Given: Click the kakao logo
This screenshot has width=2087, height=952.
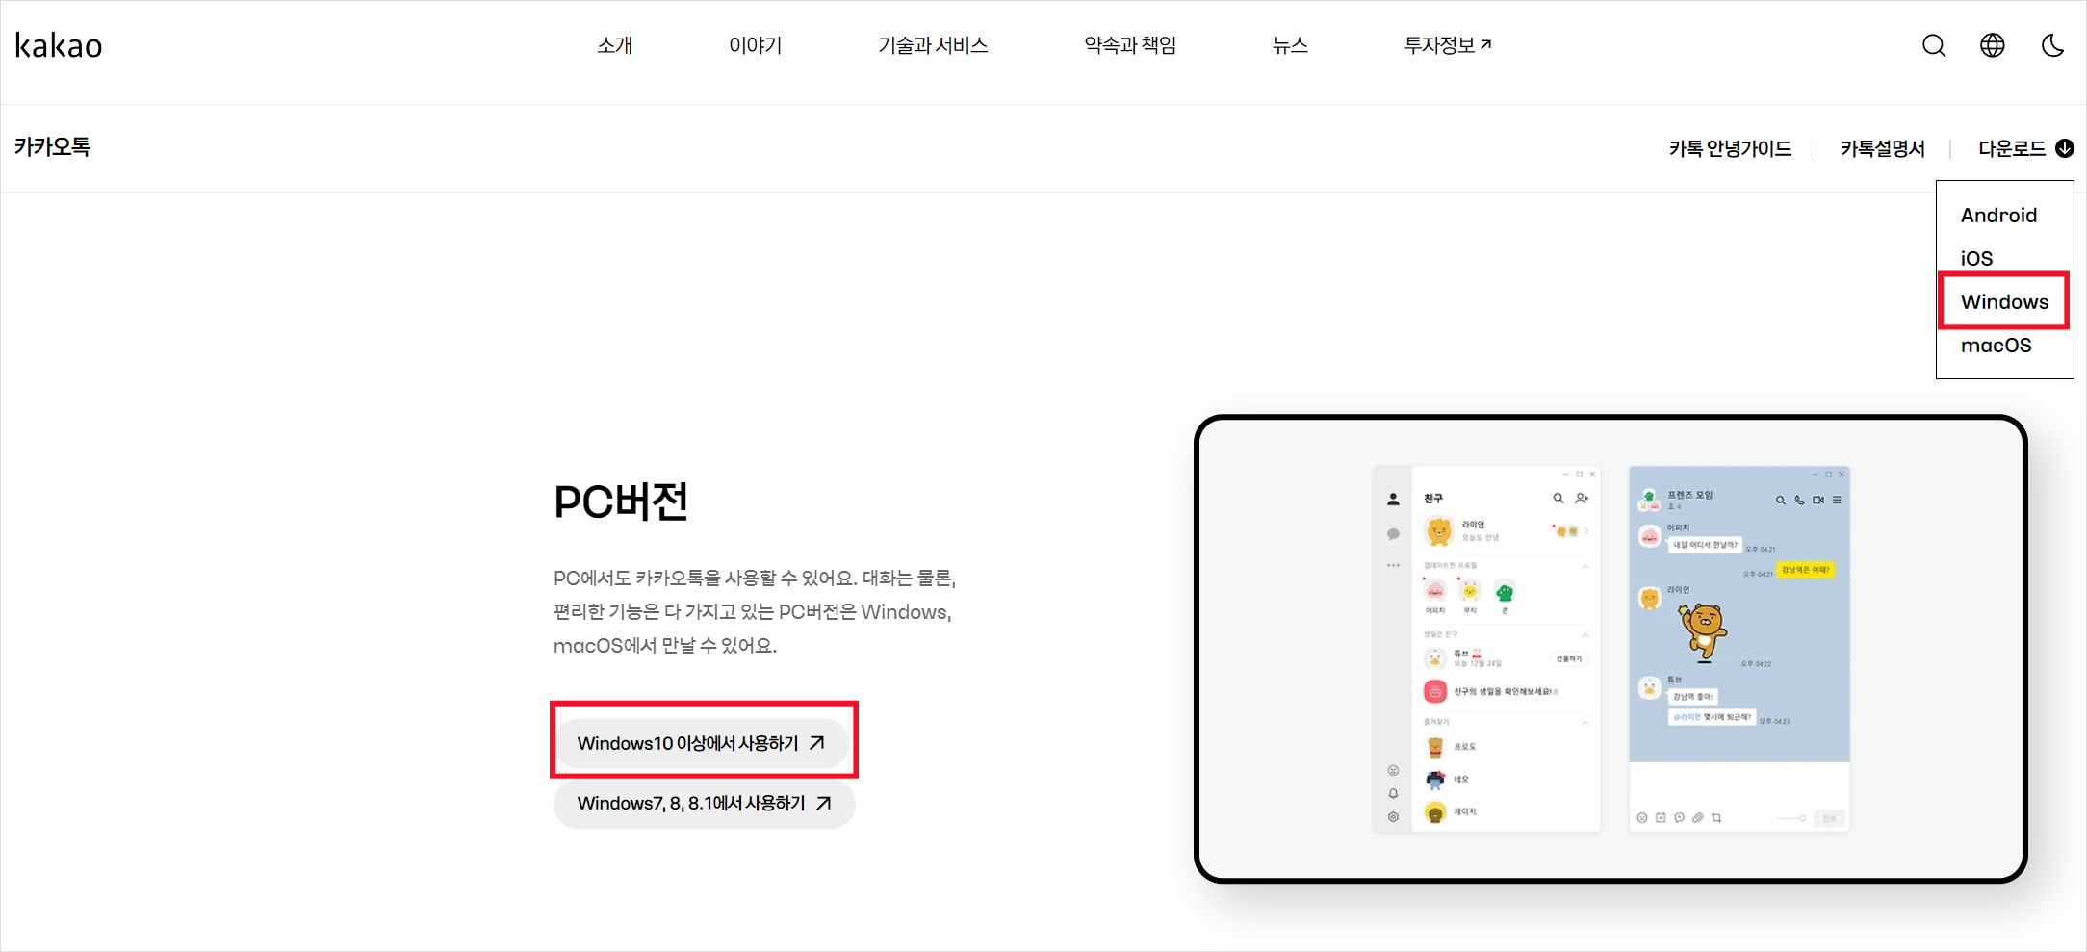Looking at the screenshot, I should click(59, 45).
